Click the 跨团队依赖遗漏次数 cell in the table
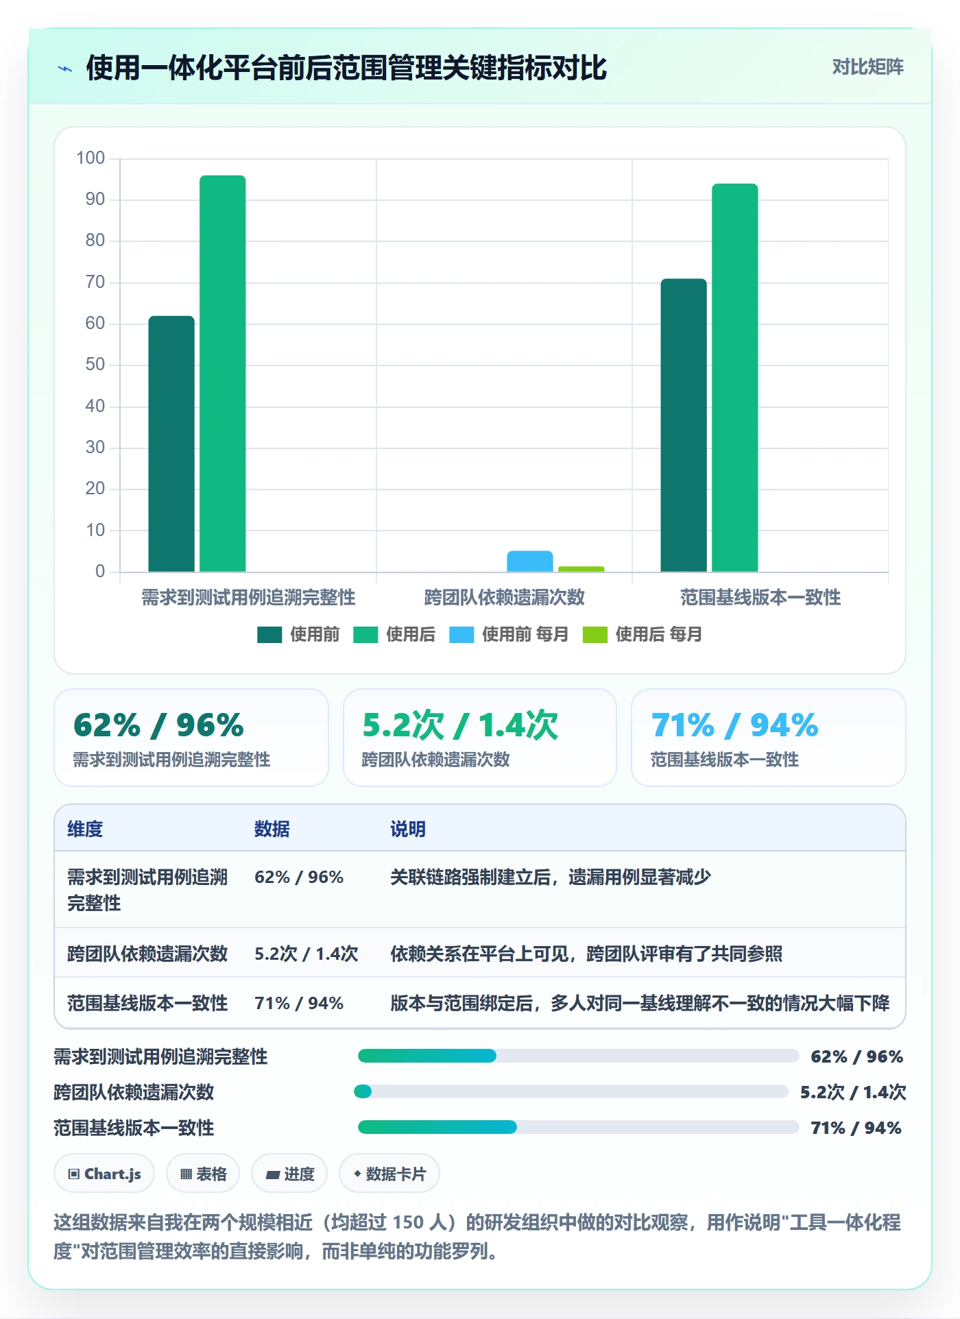The width and height of the screenshot is (960, 1319). click(x=147, y=954)
